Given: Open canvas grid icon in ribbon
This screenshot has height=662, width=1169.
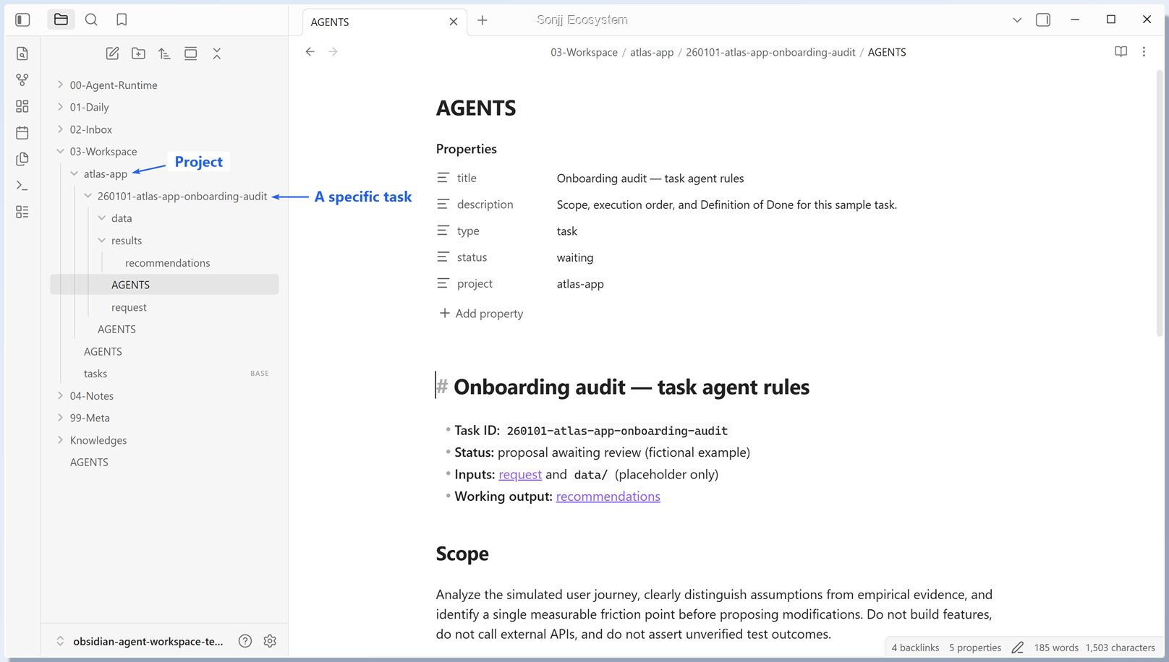Looking at the screenshot, I should (22, 106).
